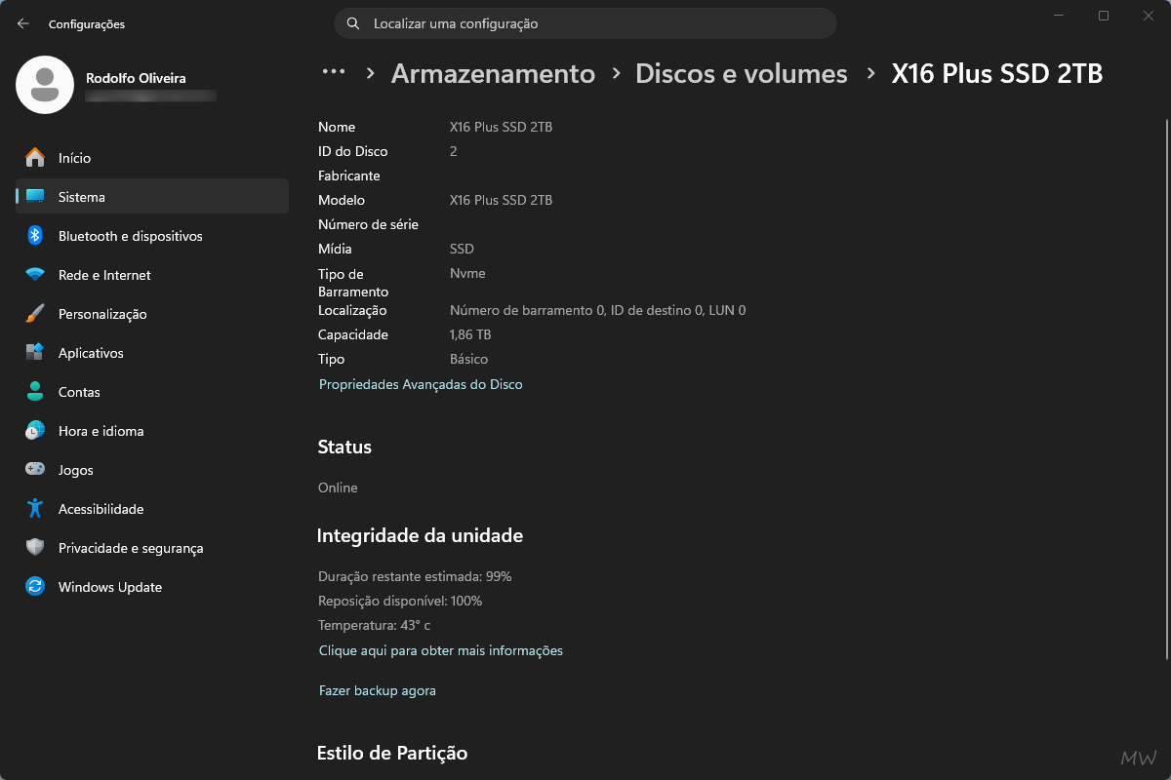Click the Windows Update sync icon
This screenshot has height=780, width=1171.
click(x=35, y=586)
